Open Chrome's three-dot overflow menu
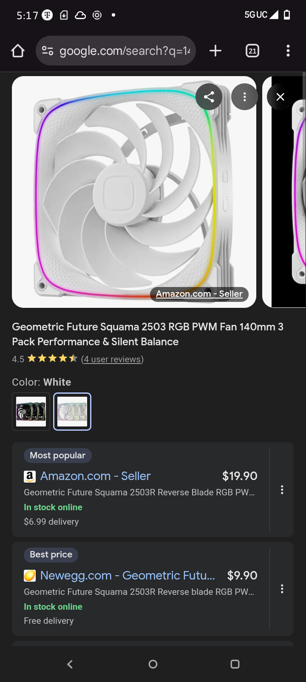The width and height of the screenshot is (306, 682). pos(288,51)
